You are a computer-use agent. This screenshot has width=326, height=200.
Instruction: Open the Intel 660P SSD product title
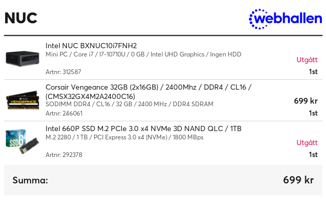pos(143,128)
